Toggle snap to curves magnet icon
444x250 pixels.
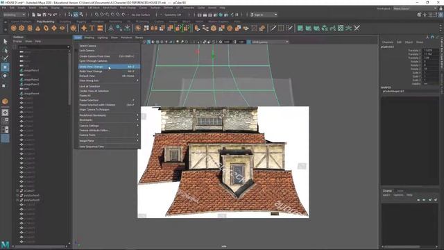[x=102, y=15]
